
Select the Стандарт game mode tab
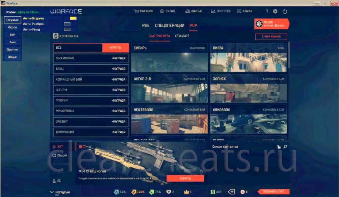(x=182, y=36)
